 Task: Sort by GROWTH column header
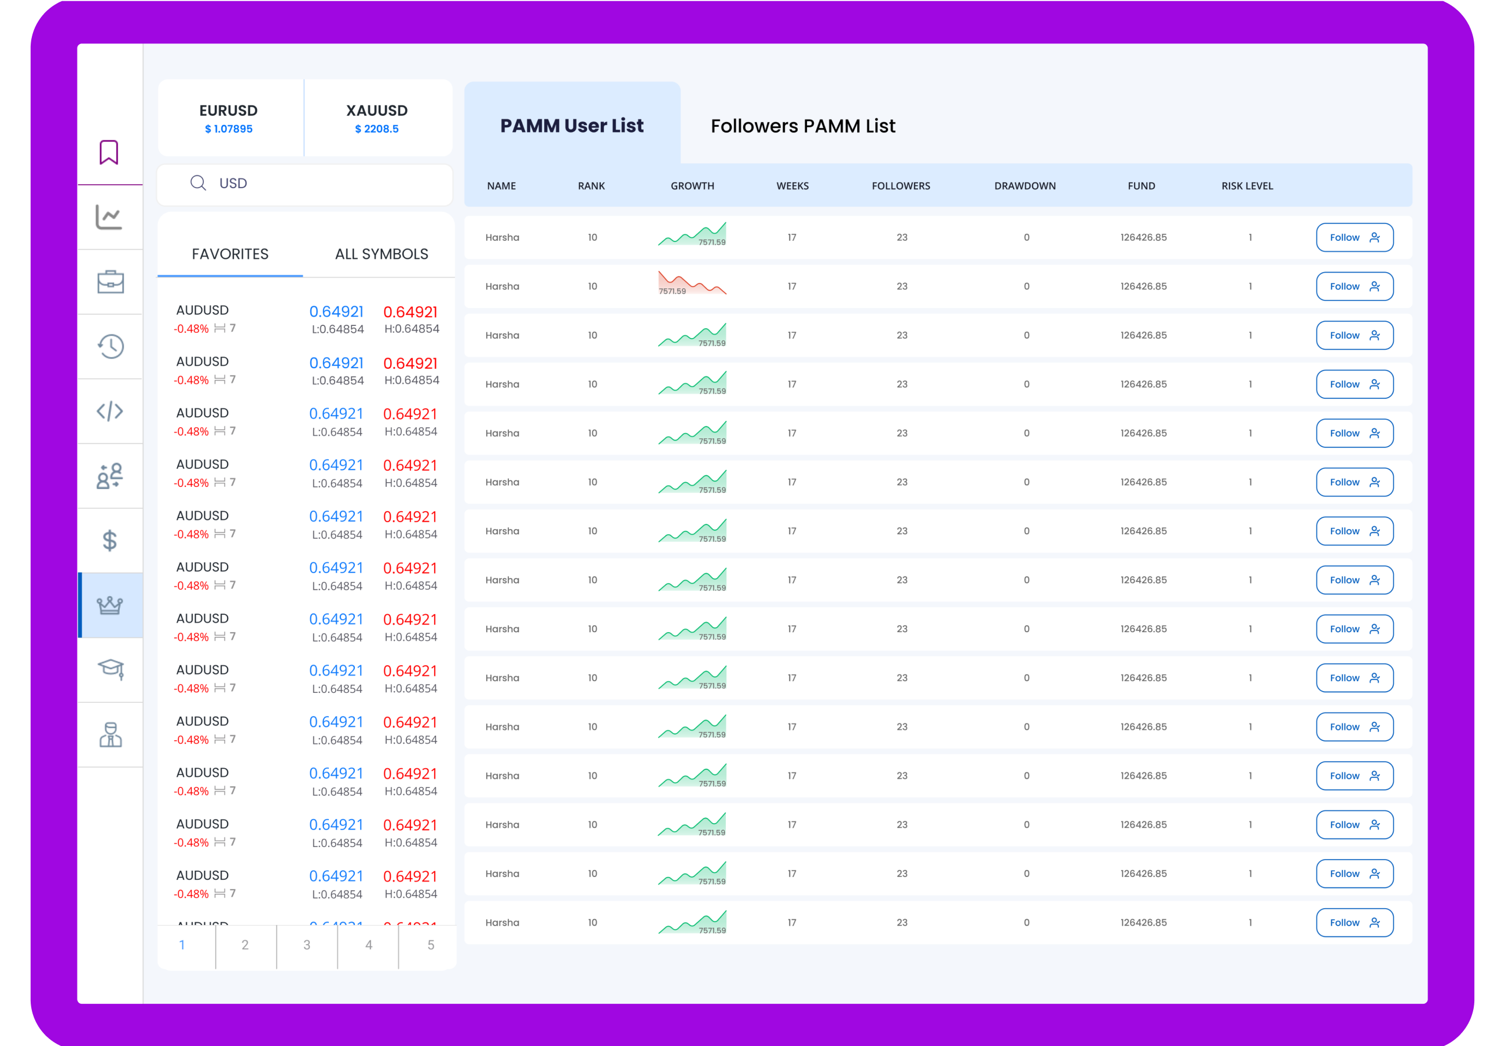point(692,186)
